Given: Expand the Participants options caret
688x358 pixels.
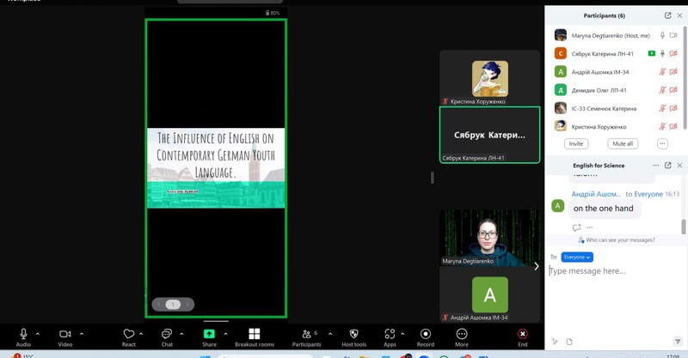Looking at the screenshot, I should tap(330, 334).
